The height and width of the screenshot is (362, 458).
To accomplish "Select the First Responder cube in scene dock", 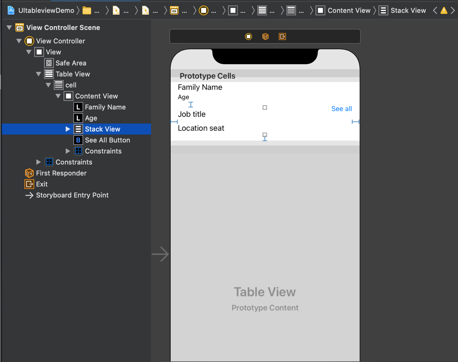I will [29, 173].
